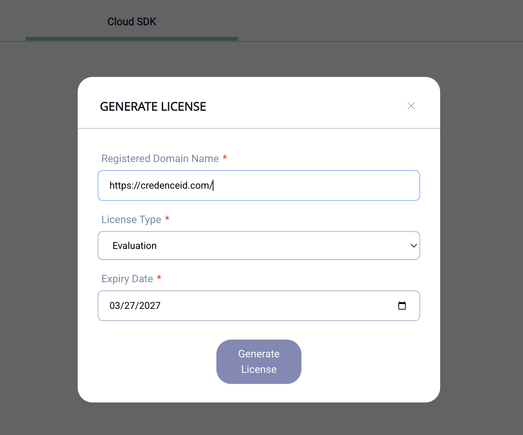Select the year segment 2027 in Expiry Date
Viewport: 523px width, 435px height.
coord(150,306)
